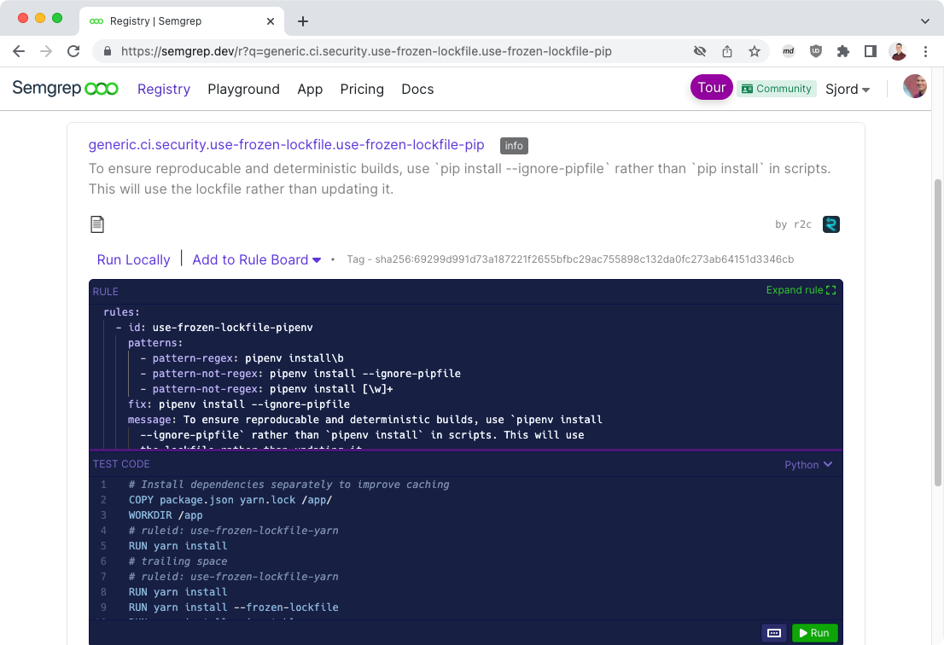Click the Semgrep logo

(65, 88)
